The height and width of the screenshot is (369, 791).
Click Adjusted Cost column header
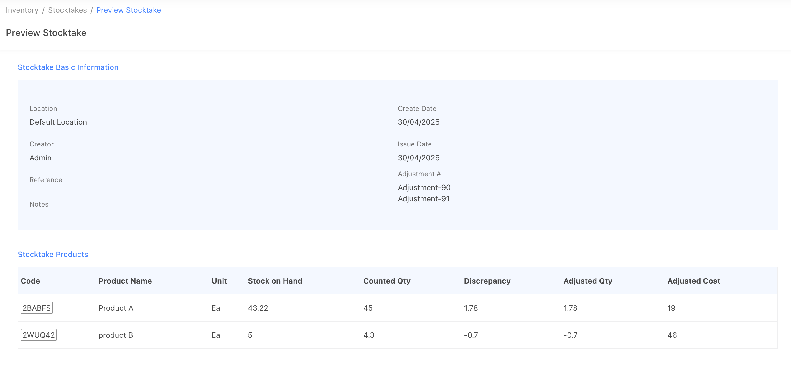tap(693, 281)
